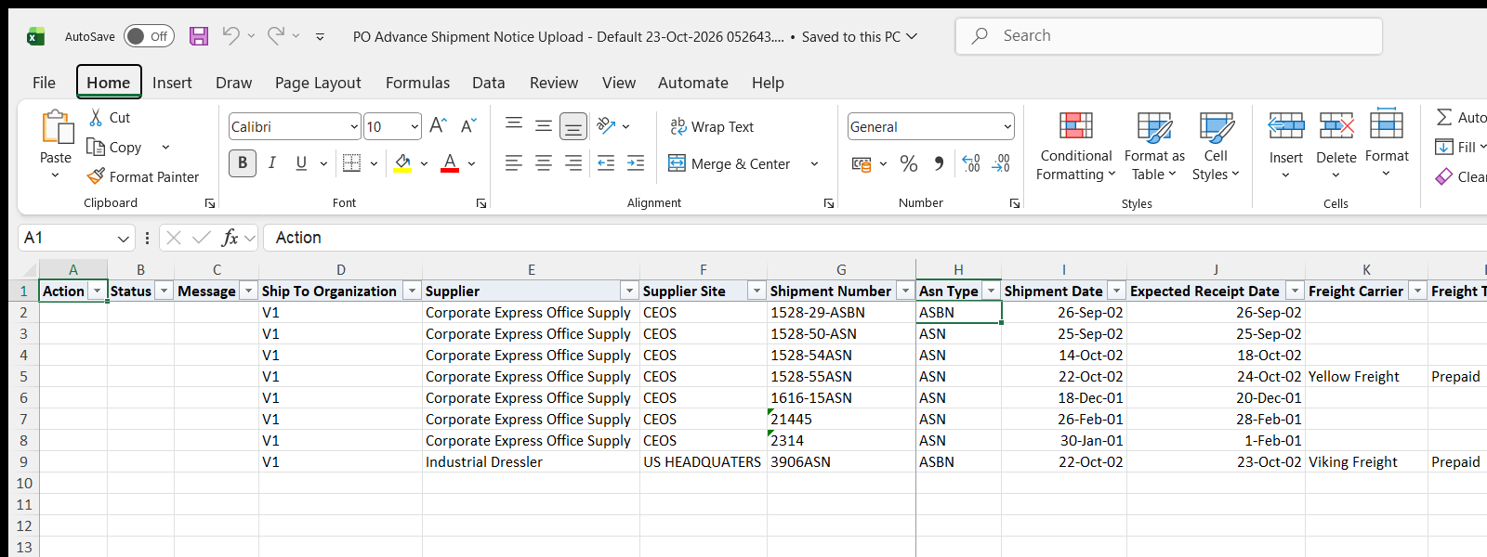Click the Search box in title bar

pyautogui.click(x=1168, y=36)
